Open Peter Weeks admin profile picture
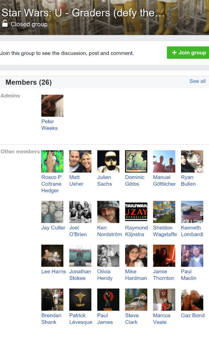 pos(52,106)
